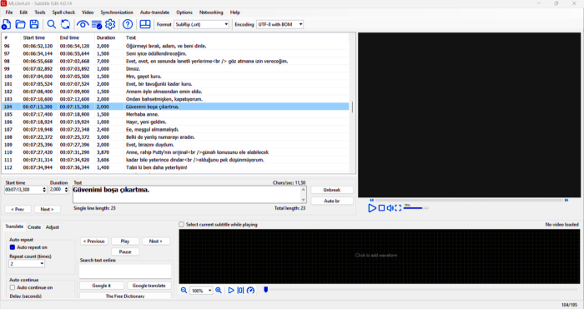
Task: Click Google translate button
Action: [149, 286]
